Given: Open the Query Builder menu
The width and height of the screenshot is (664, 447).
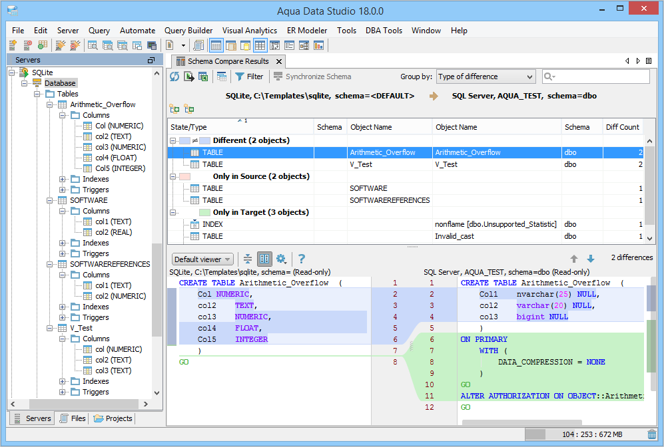Looking at the screenshot, I should pos(188,31).
